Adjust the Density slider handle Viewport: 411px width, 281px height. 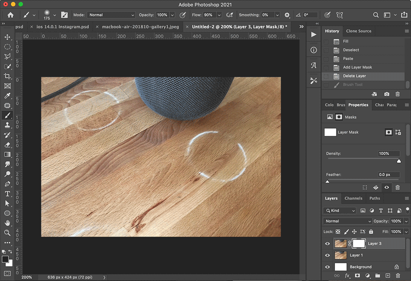pos(399,161)
